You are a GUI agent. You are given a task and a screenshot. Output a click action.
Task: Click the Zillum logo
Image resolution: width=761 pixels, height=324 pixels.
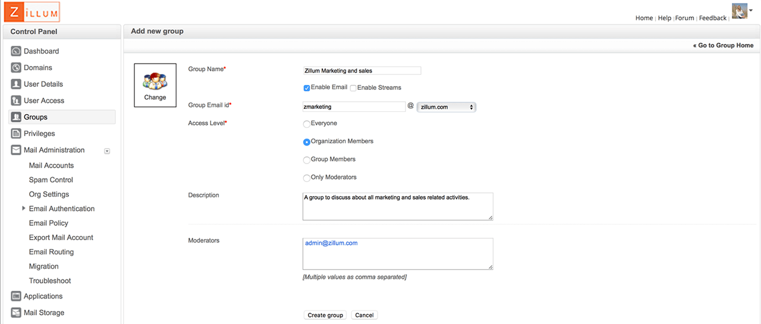[x=32, y=12]
